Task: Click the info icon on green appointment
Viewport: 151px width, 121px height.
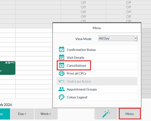Action: 9,63
